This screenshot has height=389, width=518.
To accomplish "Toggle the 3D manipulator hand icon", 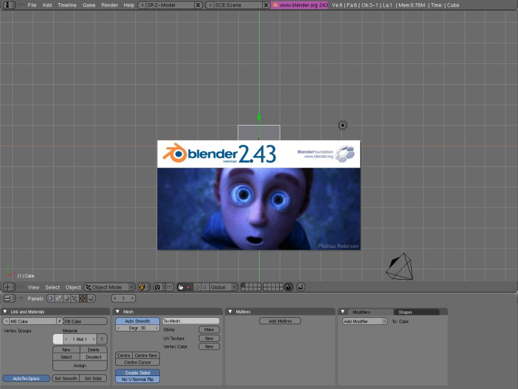I will coord(181,287).
